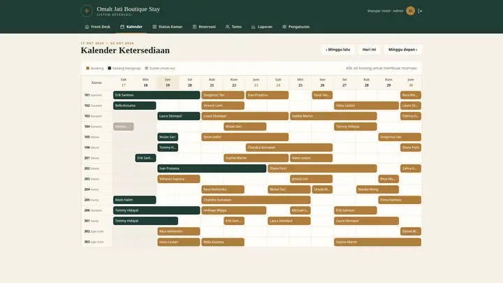
Task: Select Sophie Martin booking in room 303
Action: 377,242
